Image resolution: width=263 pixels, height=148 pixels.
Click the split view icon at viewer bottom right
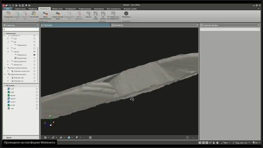tap(187, 137)
